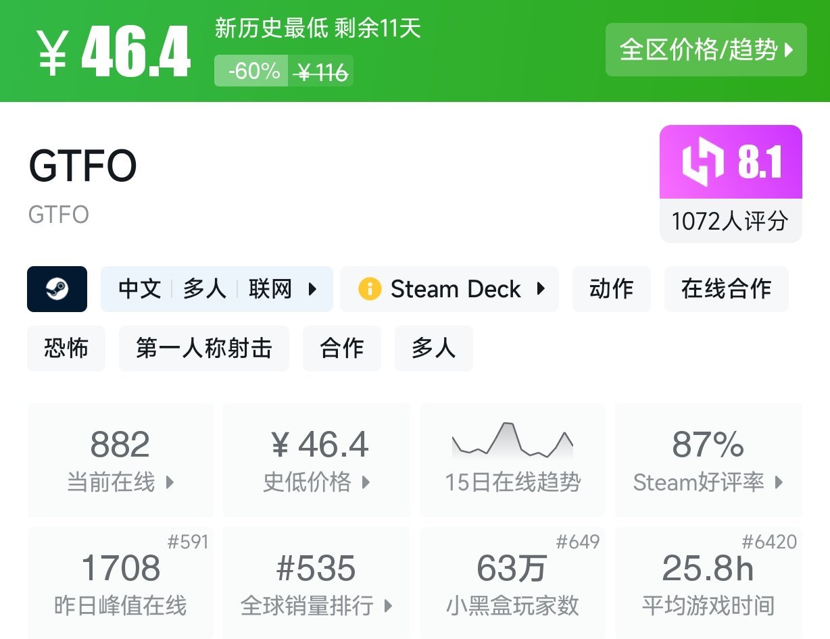Screen dimensions: 830x639
Task: Select the 合作 co-op tag
Action: (x=341, y=349)
